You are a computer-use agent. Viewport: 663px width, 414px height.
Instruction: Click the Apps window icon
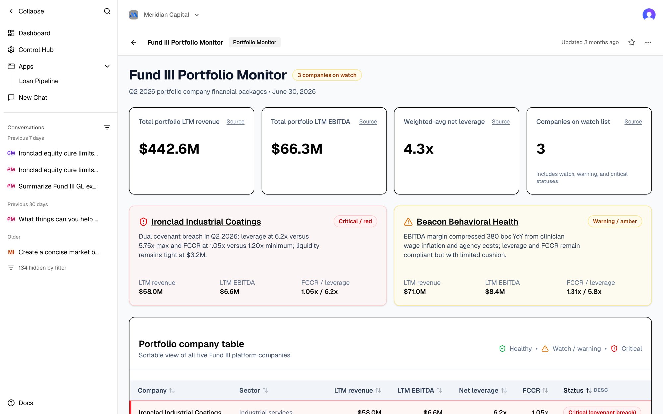coord(11,66)
